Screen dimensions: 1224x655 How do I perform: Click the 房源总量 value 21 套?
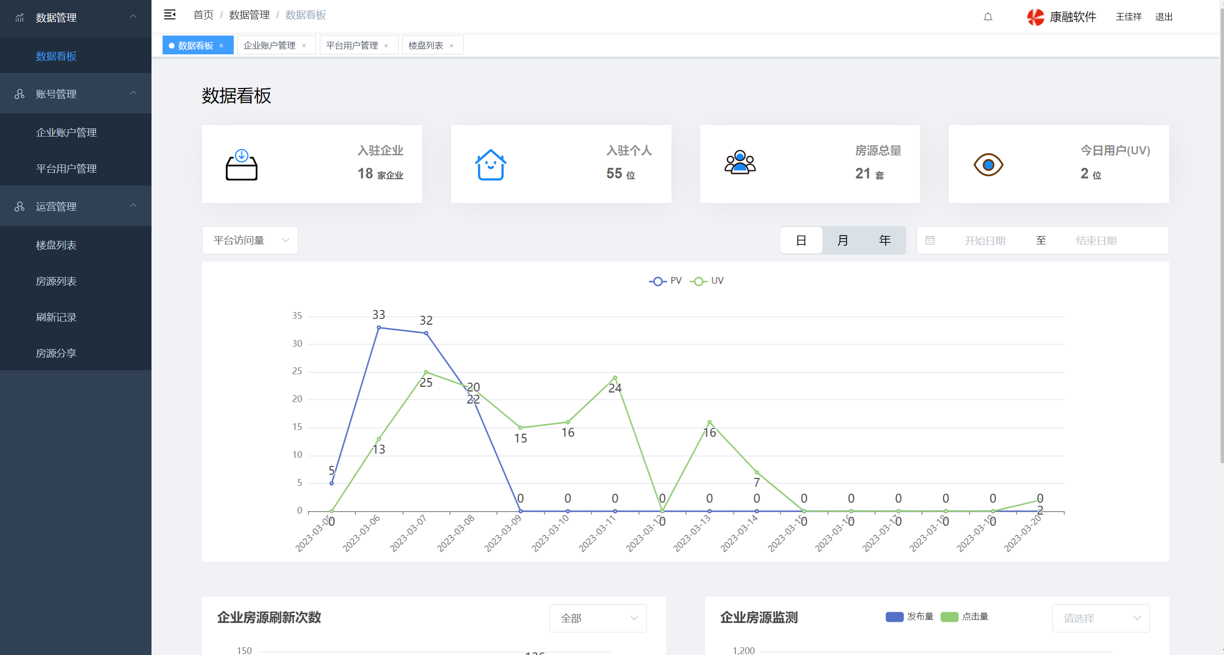click(870, 174)
